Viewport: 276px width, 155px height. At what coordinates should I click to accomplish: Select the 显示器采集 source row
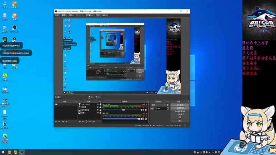90,110
